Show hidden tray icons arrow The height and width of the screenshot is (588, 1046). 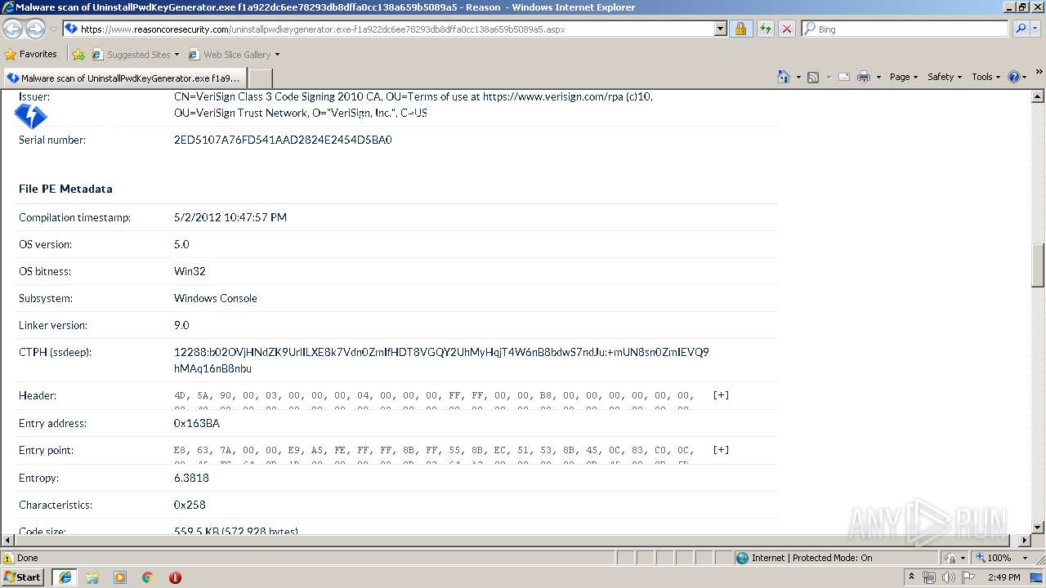(x=911, y=577)
